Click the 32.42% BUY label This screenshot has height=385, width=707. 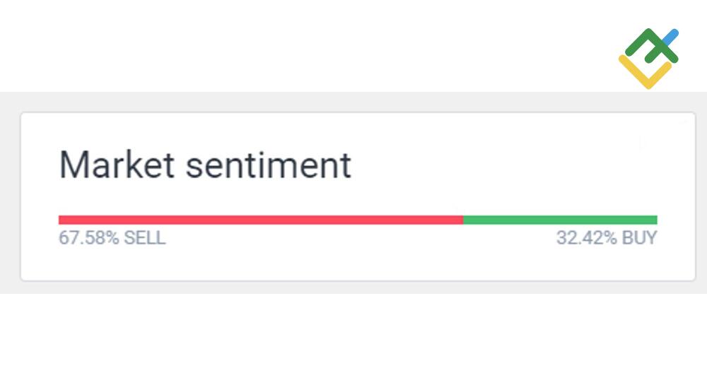(x=606, y=238)
